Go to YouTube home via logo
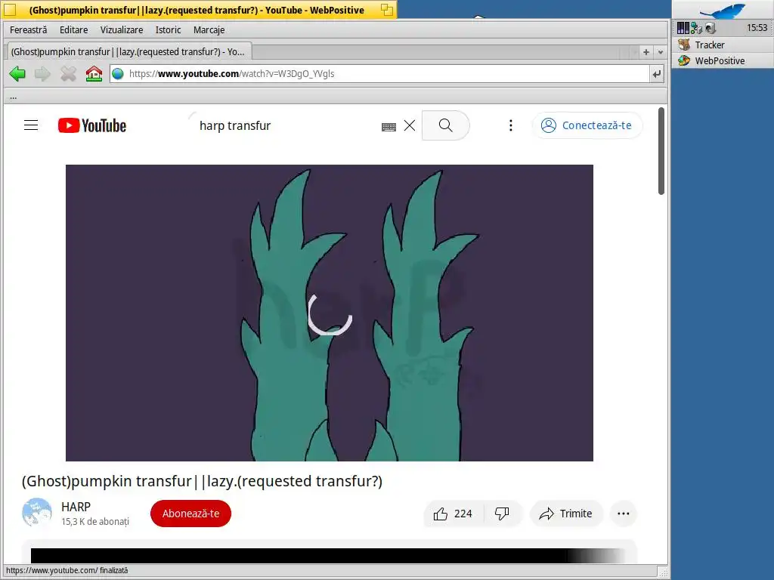Screen dimensions: 774x580 (x=91, y=125)
